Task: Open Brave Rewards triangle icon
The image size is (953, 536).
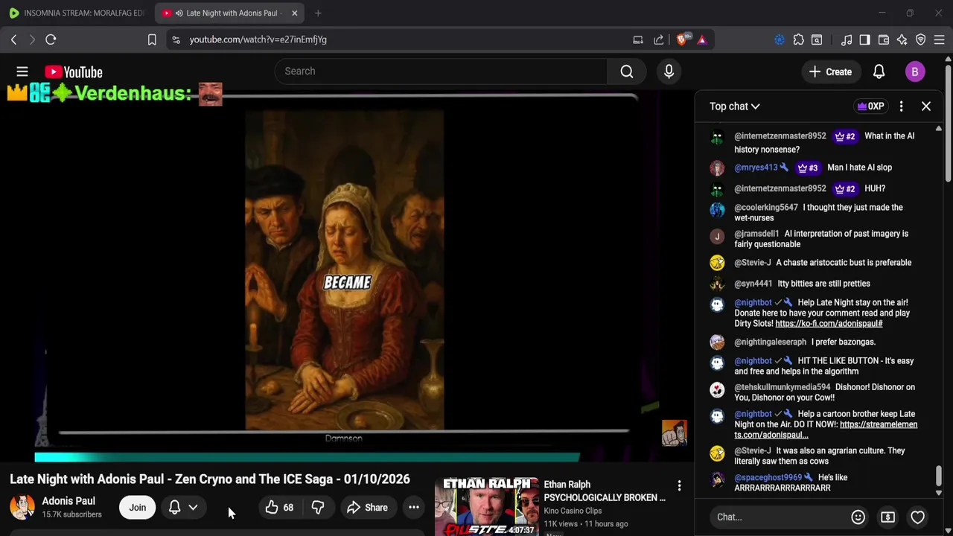Action: click(702, 39)
